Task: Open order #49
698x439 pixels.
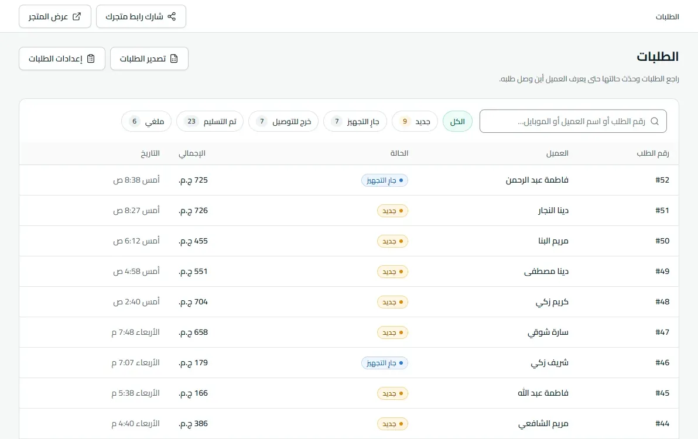Action: pos(662,272)
